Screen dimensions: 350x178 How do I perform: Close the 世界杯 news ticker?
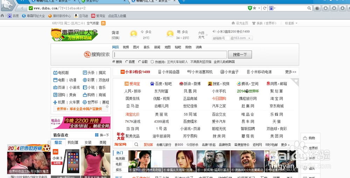(x=107, y=107)
